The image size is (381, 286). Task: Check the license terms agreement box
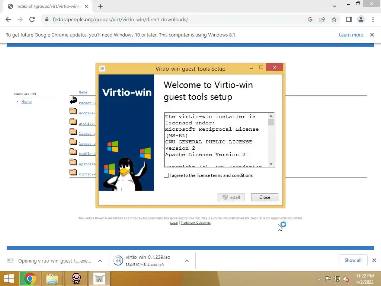(166, 175)
